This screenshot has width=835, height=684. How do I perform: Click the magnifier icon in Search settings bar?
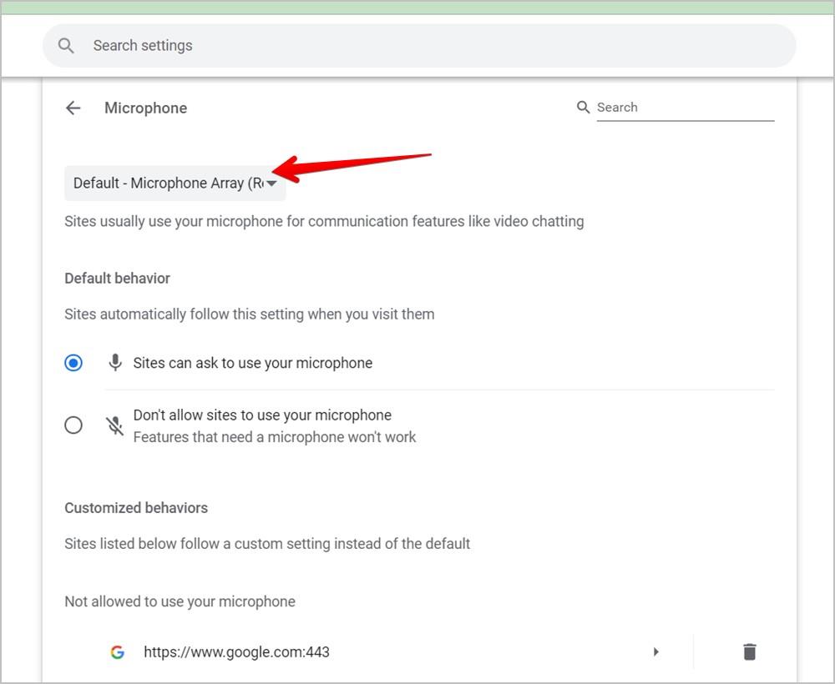(66, 46)
